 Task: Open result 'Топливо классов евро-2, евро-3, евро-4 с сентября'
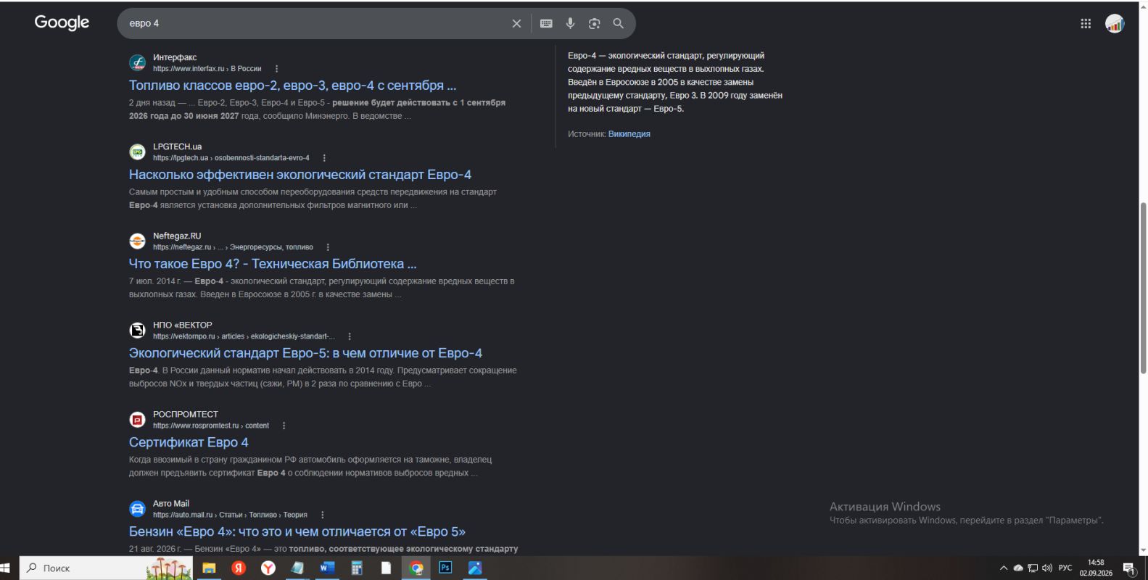click(292, 86)
